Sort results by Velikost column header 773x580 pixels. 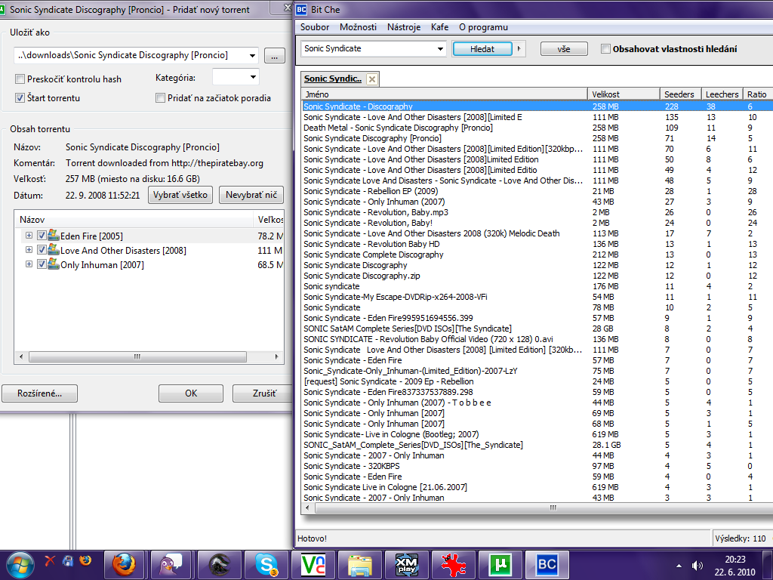[x=624, y=94]
